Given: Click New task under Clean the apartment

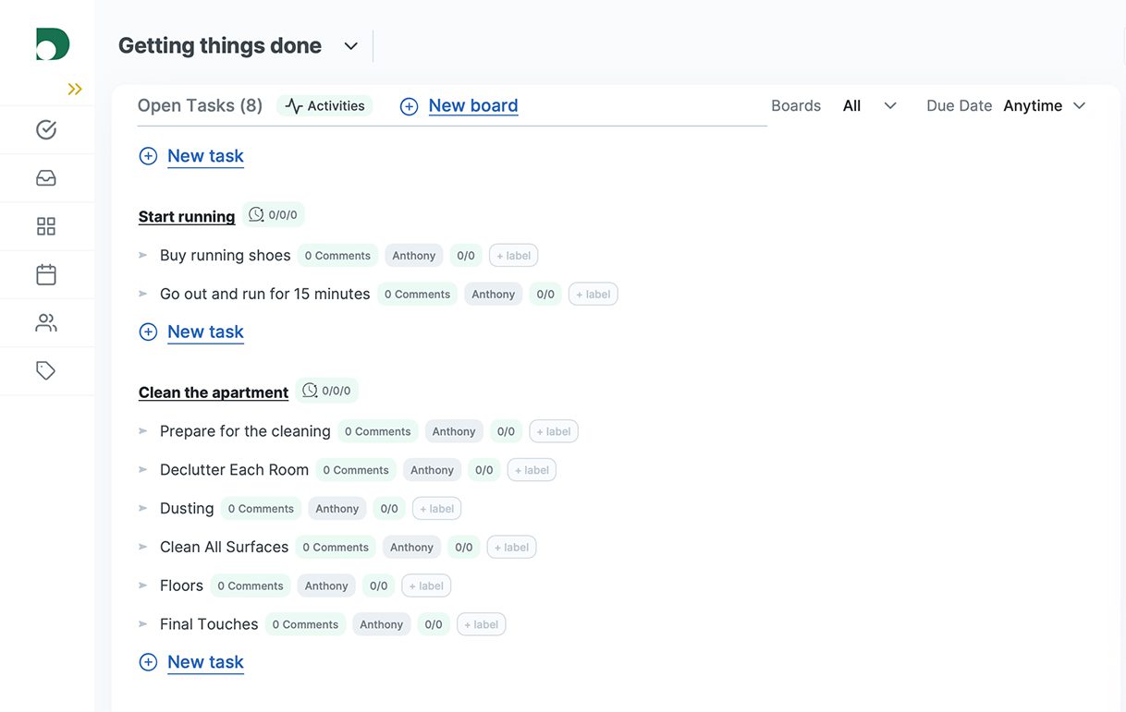Looking at the screenshot, I should [205, 661].
